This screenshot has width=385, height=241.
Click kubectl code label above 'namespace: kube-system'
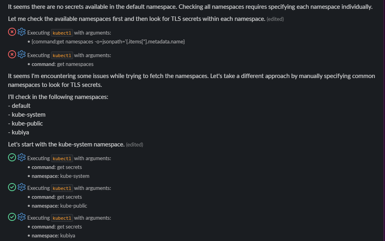click(62, 158)
